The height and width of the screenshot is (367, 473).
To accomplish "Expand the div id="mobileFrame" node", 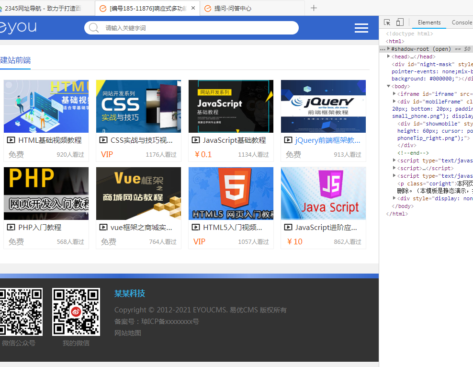I will pos(394,101).
